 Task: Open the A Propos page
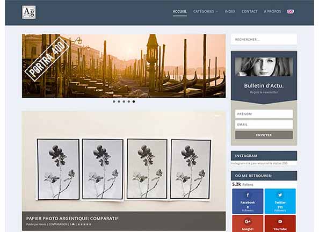click(272, 11)
